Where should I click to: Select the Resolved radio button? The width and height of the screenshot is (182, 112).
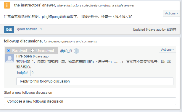[9, 50]
